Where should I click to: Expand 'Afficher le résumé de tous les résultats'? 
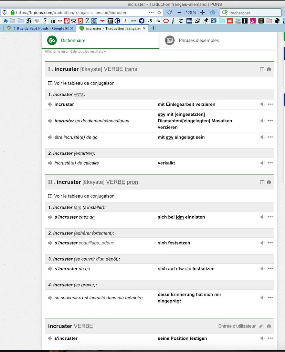75,51
